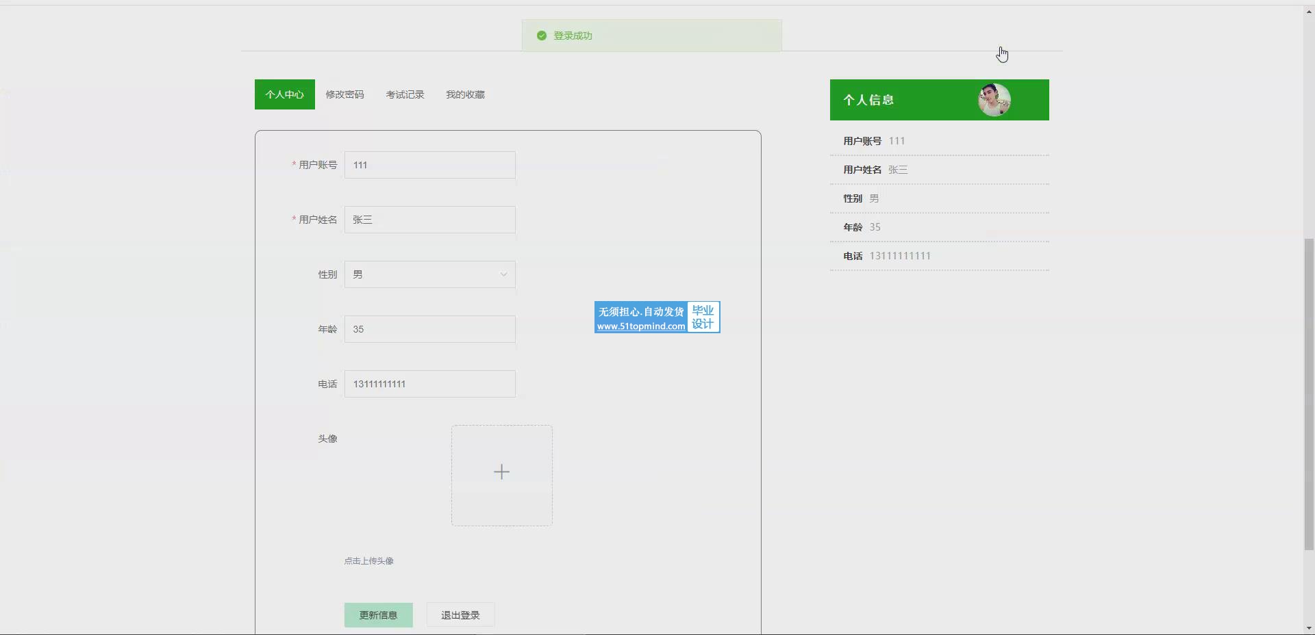Switch to the 修改密码 tab
Viewport: 1315px width, 635px height.
click(345, 94)
